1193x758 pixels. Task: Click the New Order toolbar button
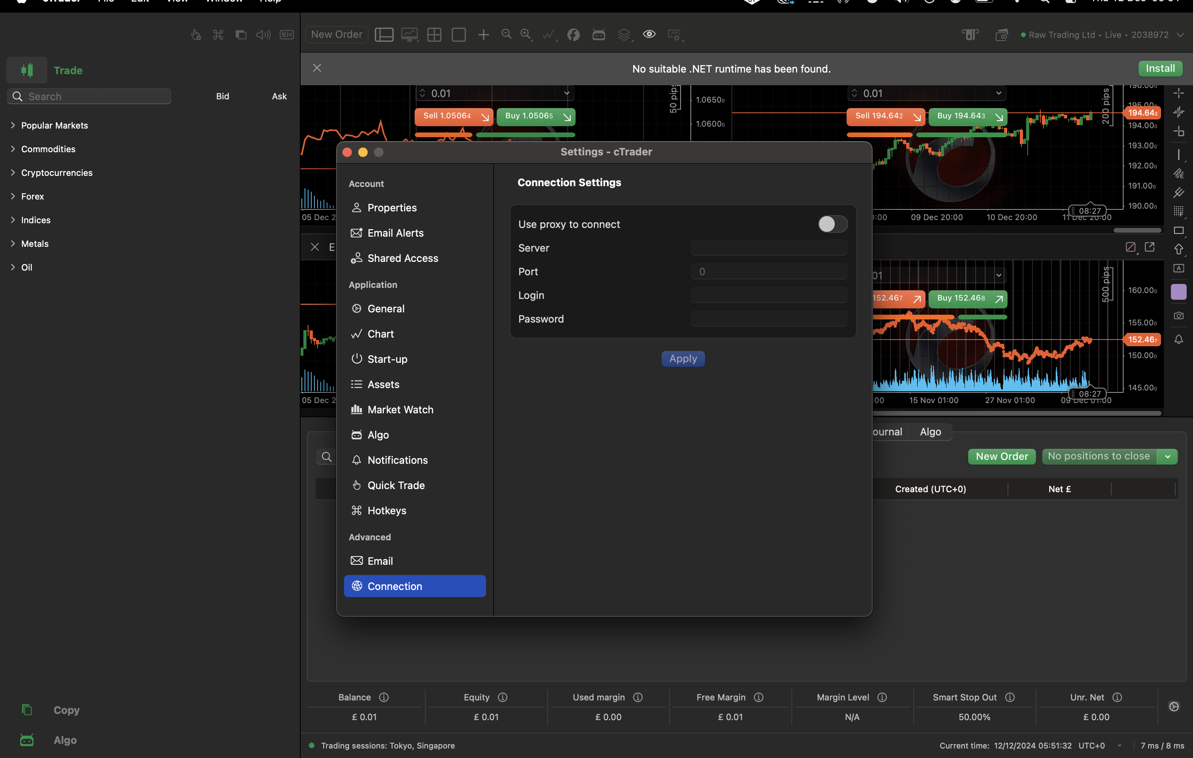coord(337,35)
